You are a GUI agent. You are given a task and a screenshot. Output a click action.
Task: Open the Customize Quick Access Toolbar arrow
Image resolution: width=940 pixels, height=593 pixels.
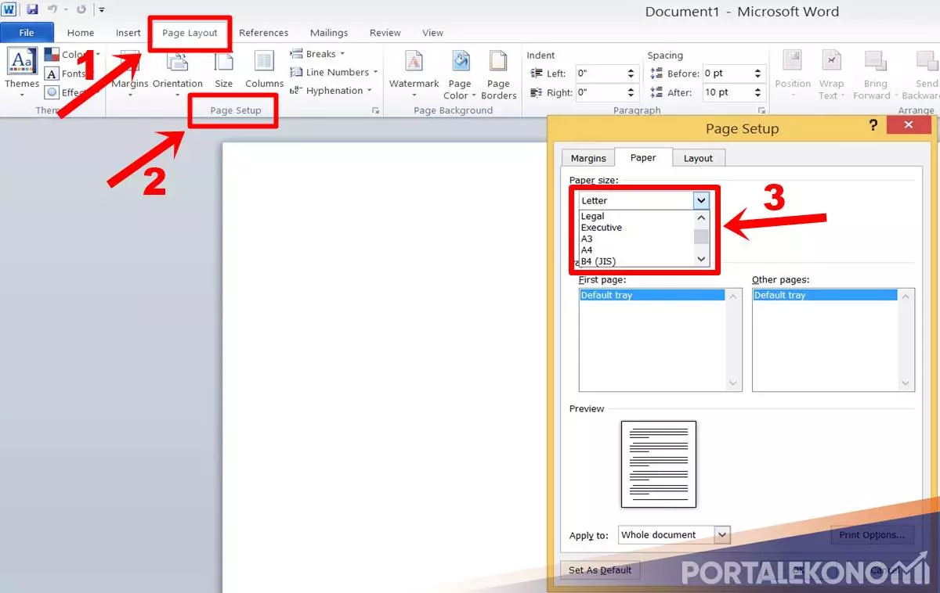102,10
